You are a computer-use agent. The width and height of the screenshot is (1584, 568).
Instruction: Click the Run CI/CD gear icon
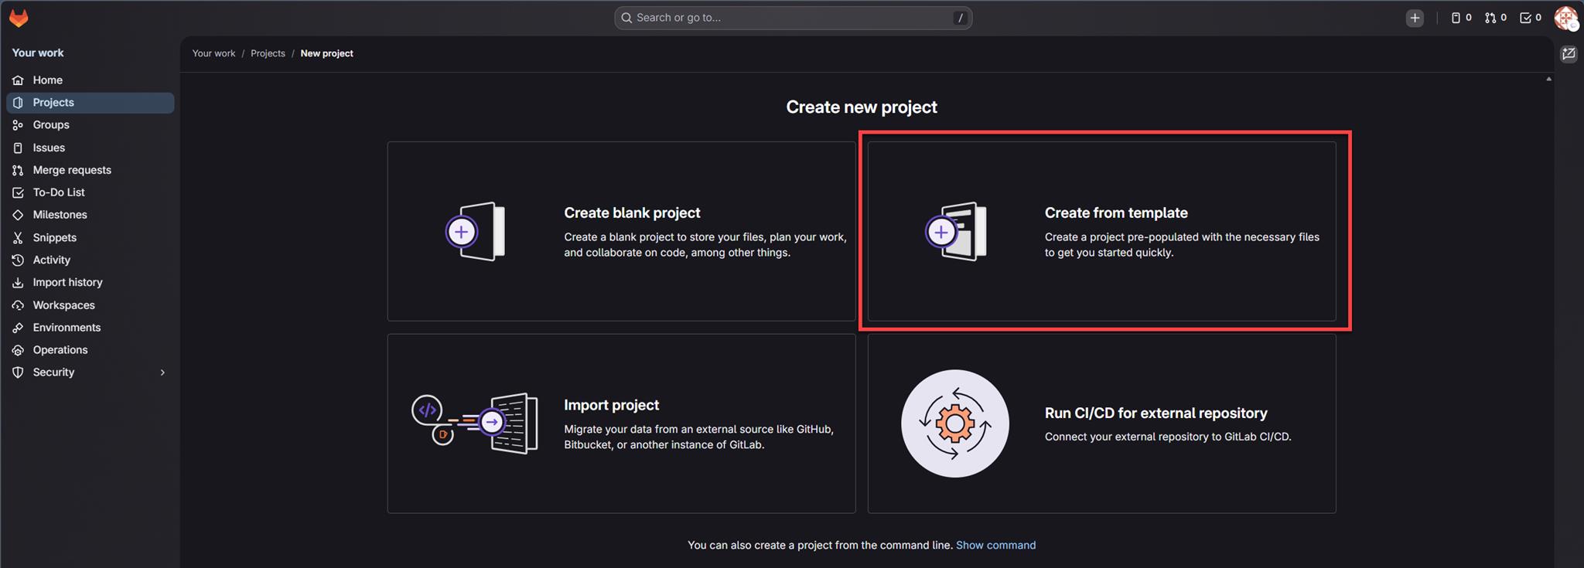954,423
